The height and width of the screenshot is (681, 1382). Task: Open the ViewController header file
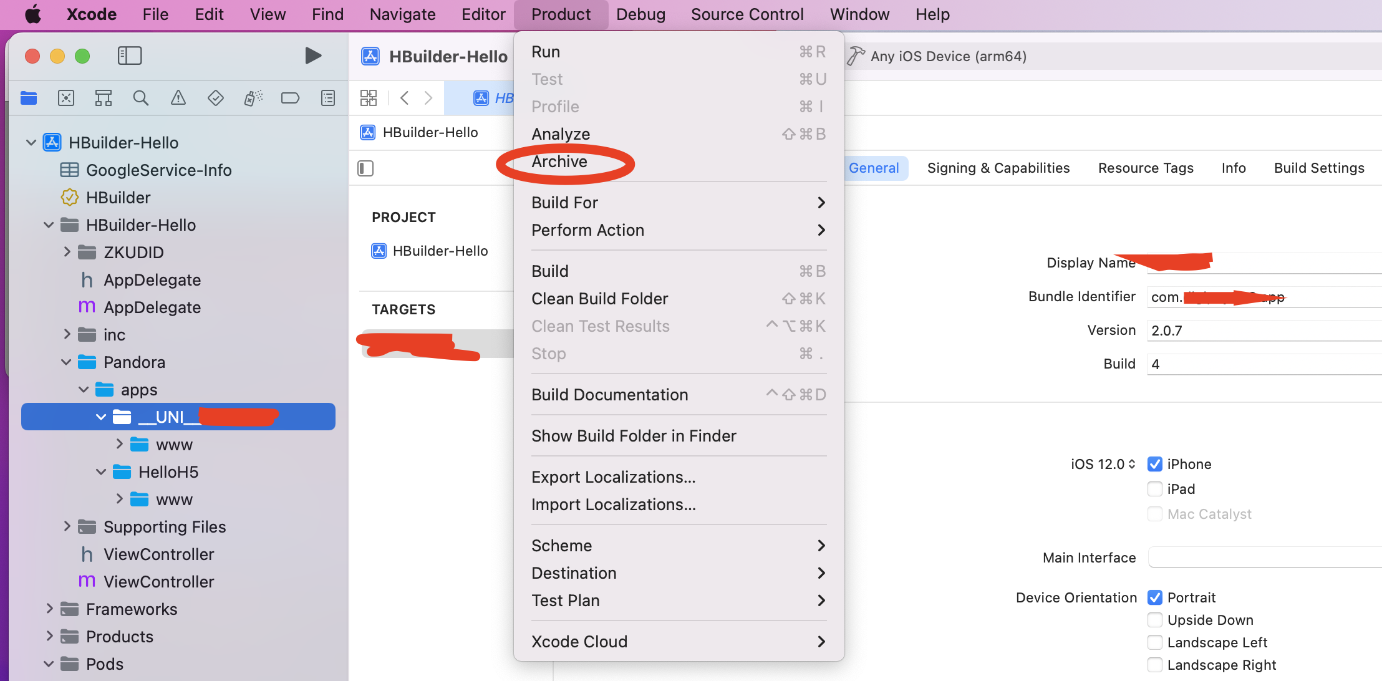pyautogui.click(x=147, y=554)
